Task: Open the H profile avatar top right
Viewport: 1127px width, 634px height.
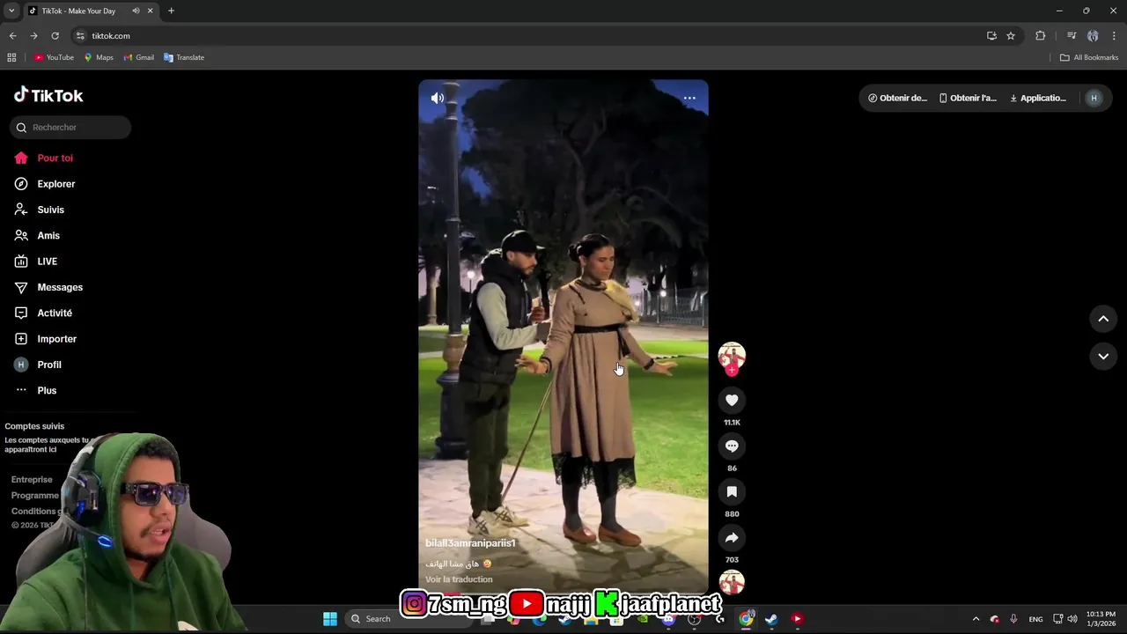Action: [x=1094, y=98]
